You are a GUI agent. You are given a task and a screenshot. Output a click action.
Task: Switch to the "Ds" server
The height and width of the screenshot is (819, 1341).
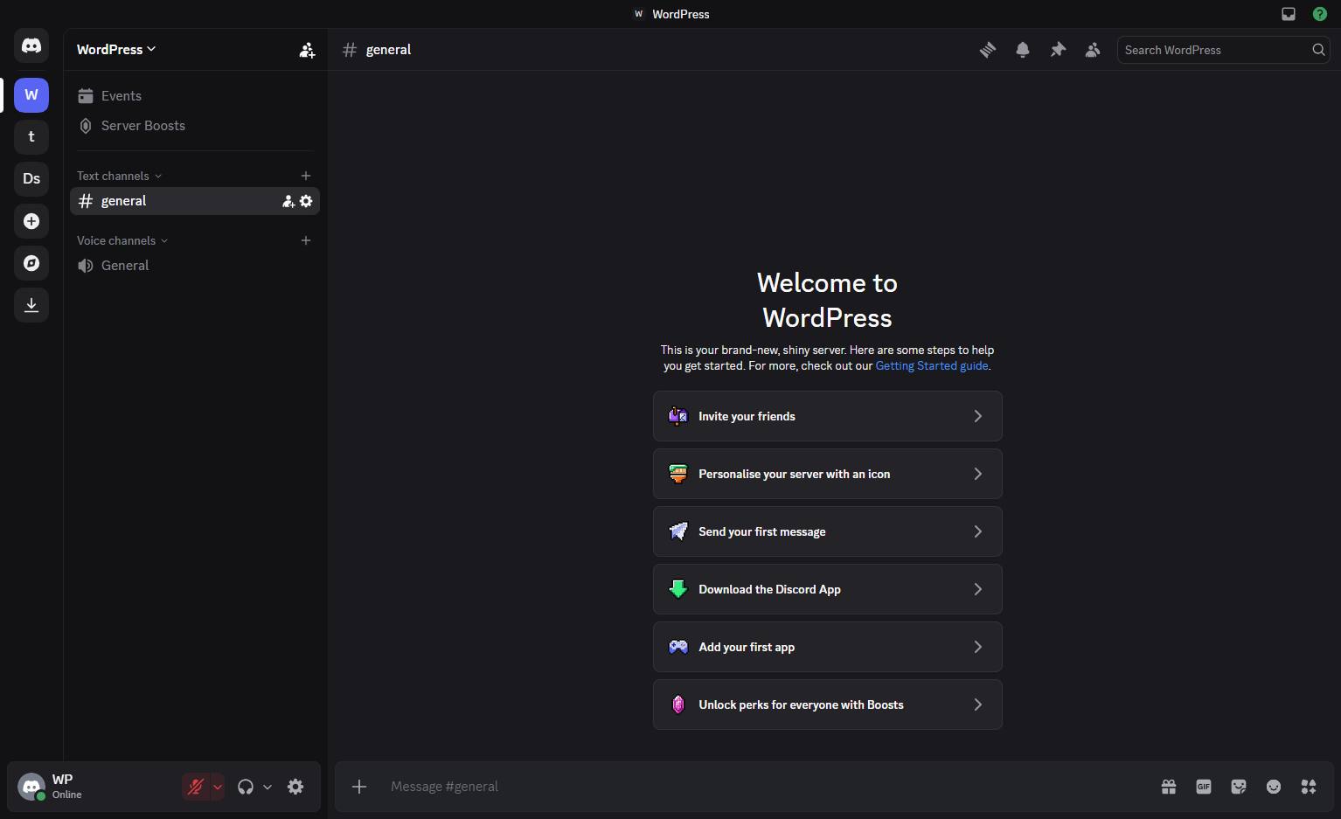[31, 178]
